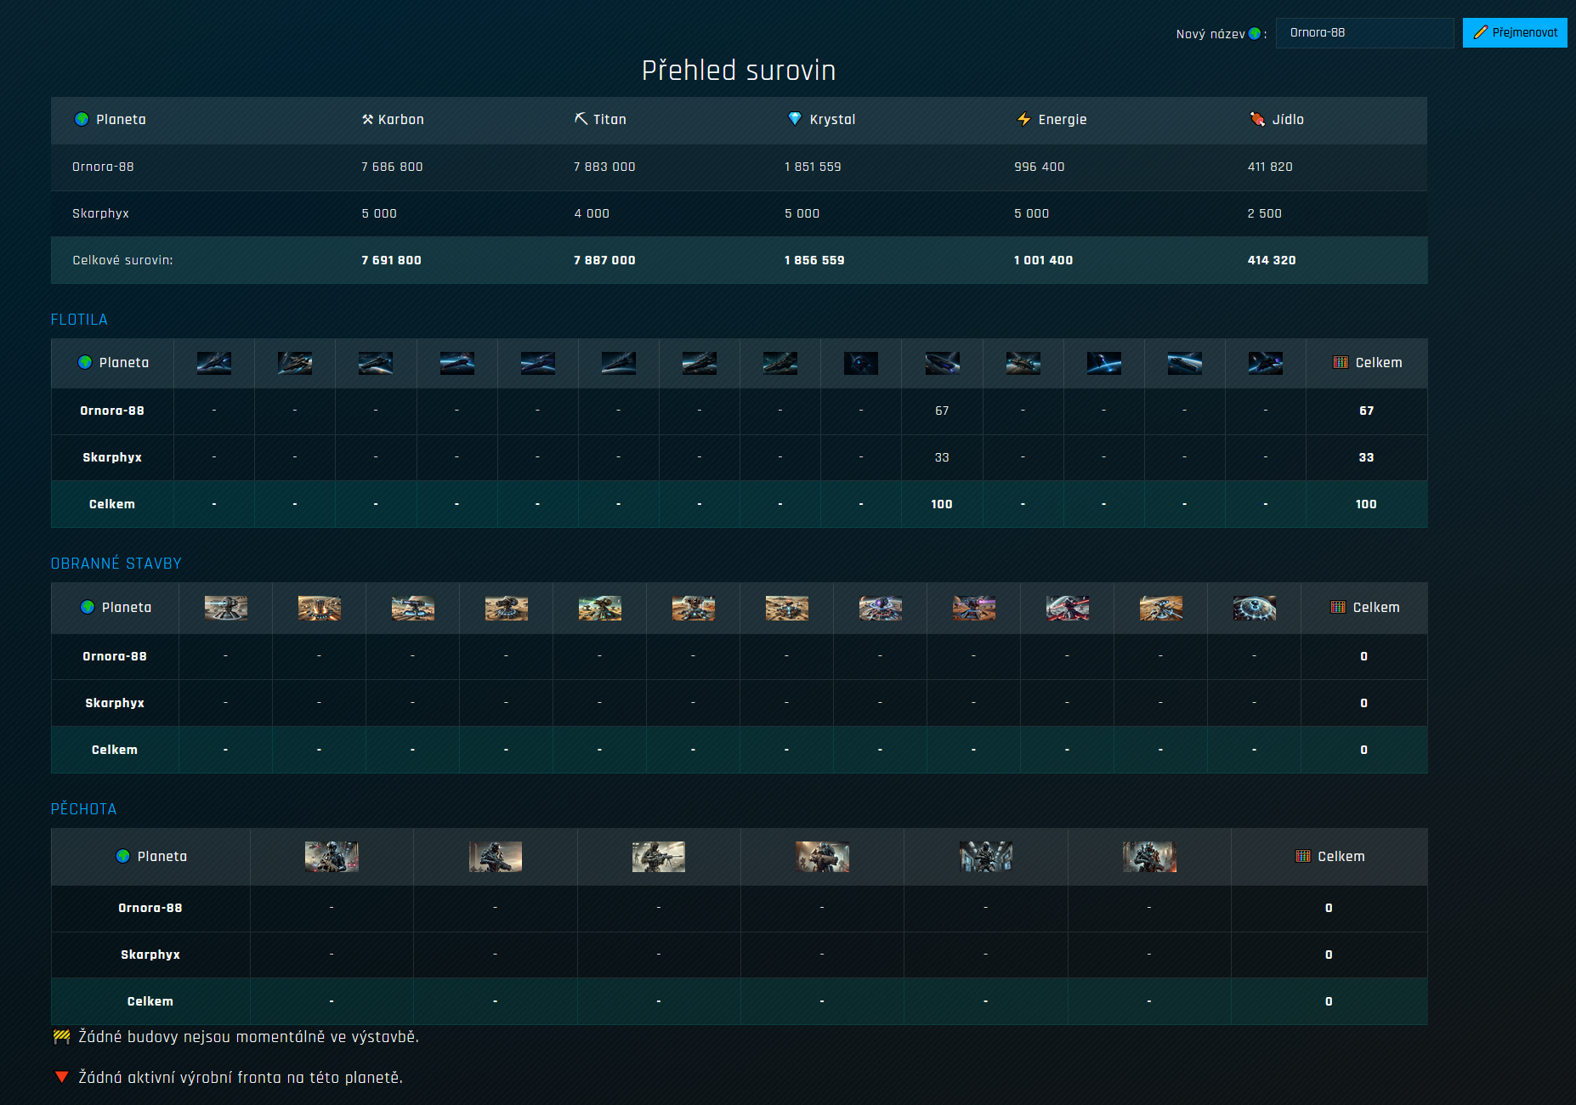The image size is (1576, 1105).
Task: Click the Celkem grid icon in Flotila header
Action: 1341,363
